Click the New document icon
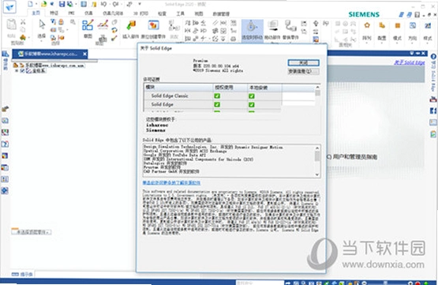The height and width of the screenshot is (285, 438). [x=30, y=4]
